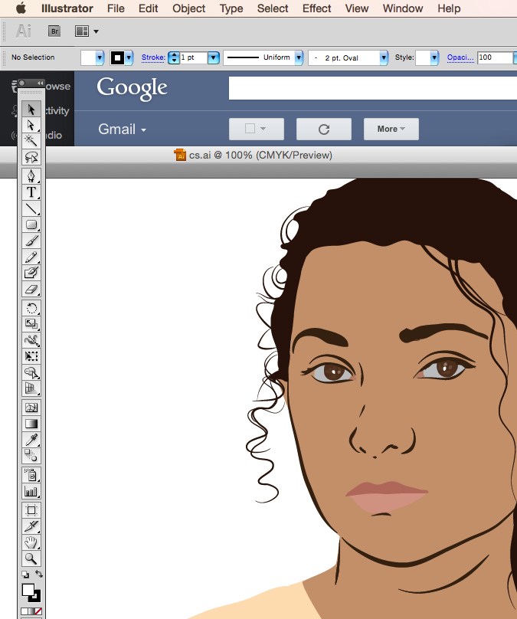This screenshot has height=619, width=517.
Task: Click the Gmail More button
Action: [x=391, y=129]
